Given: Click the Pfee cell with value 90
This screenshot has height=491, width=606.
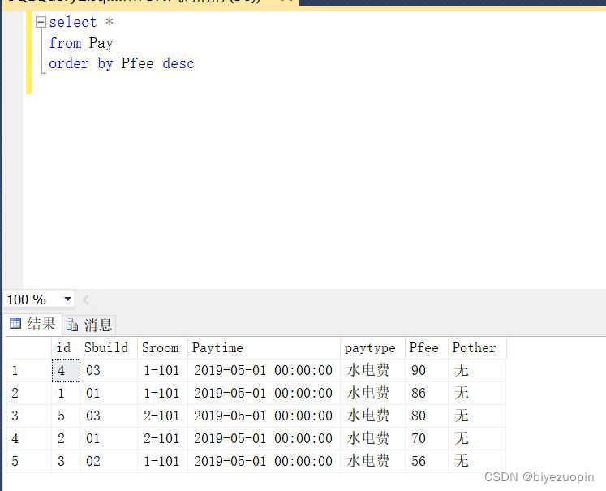Looking at the screenshot, I should 427,370.
